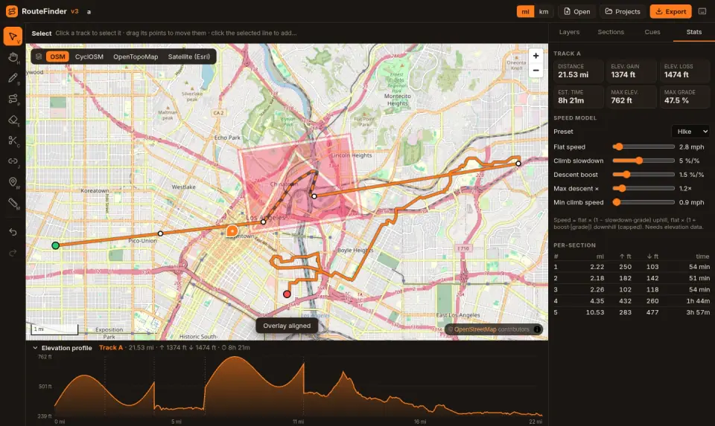The image size is (715, 426).
Task: Select per-section row 3 with 2.26 mi
Action: point(632,289)
